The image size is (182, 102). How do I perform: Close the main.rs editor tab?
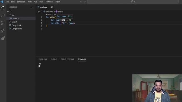pyautogui.click(x=52, y=7)
